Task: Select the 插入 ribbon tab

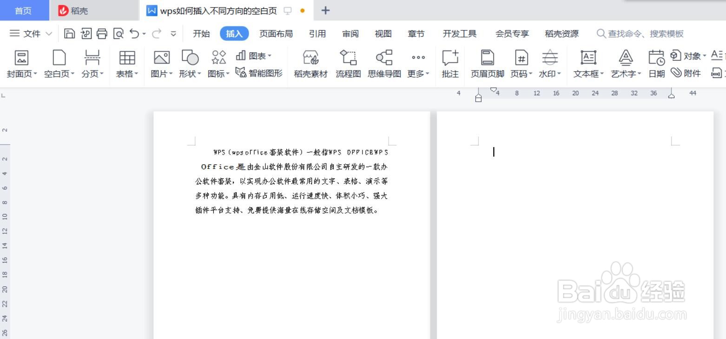Action: click(x=234, y=33)
